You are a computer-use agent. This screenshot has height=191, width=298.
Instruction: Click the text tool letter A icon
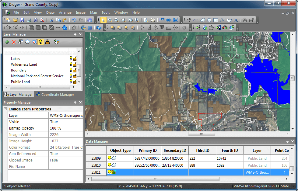(236, 20)
